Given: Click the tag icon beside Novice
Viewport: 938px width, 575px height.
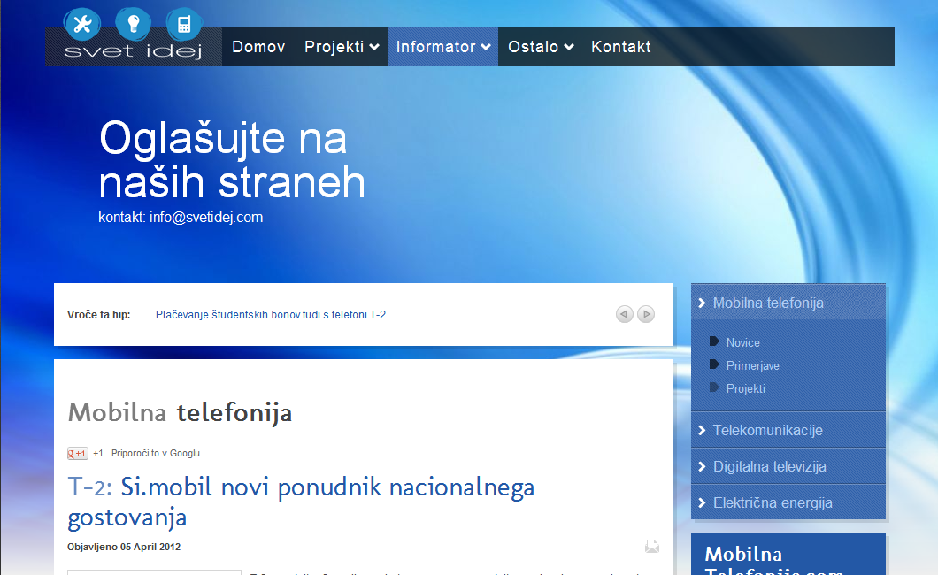Looking at the screenshot, I should (x=714, y=341).
